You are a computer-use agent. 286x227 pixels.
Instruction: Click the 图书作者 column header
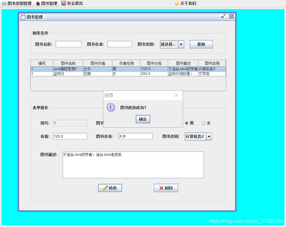click(98, 63)
